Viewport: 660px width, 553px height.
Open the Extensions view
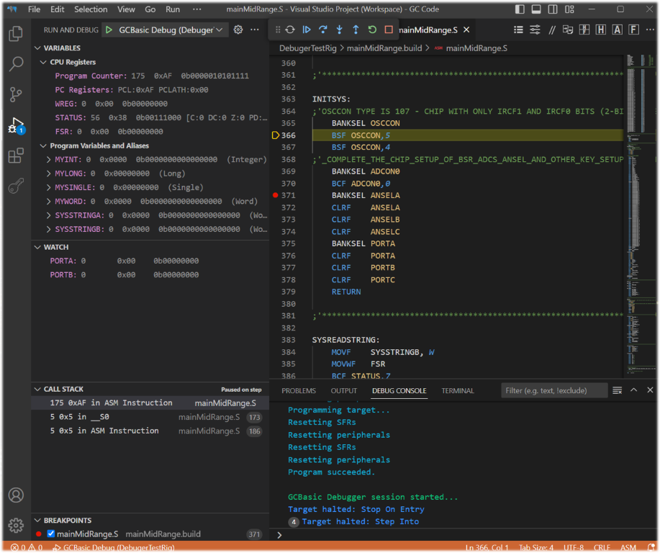click(x=15, y=156)
